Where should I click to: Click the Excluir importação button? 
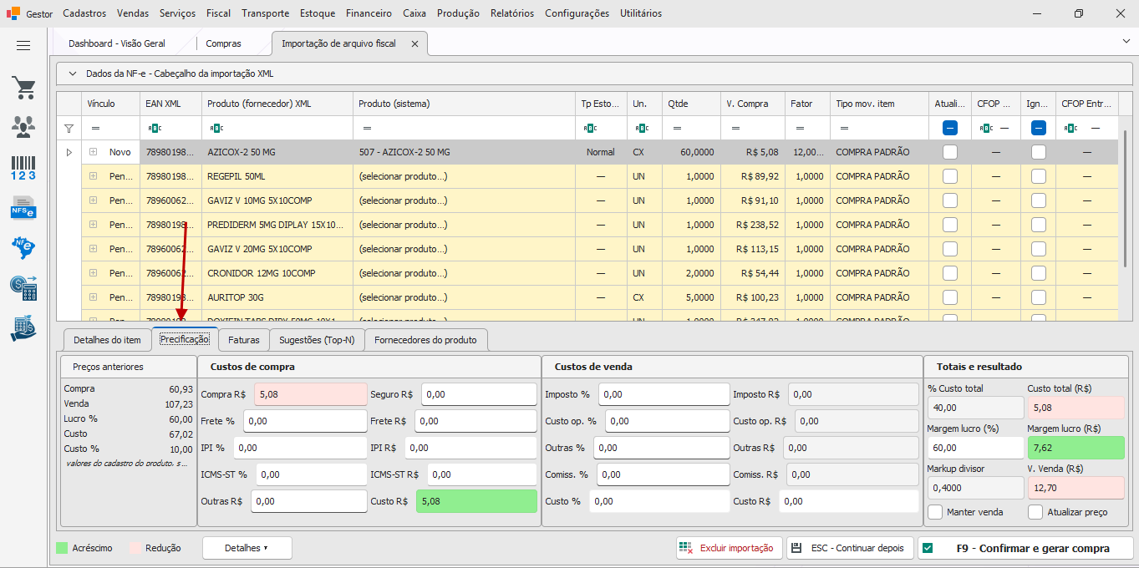(729, 548)
